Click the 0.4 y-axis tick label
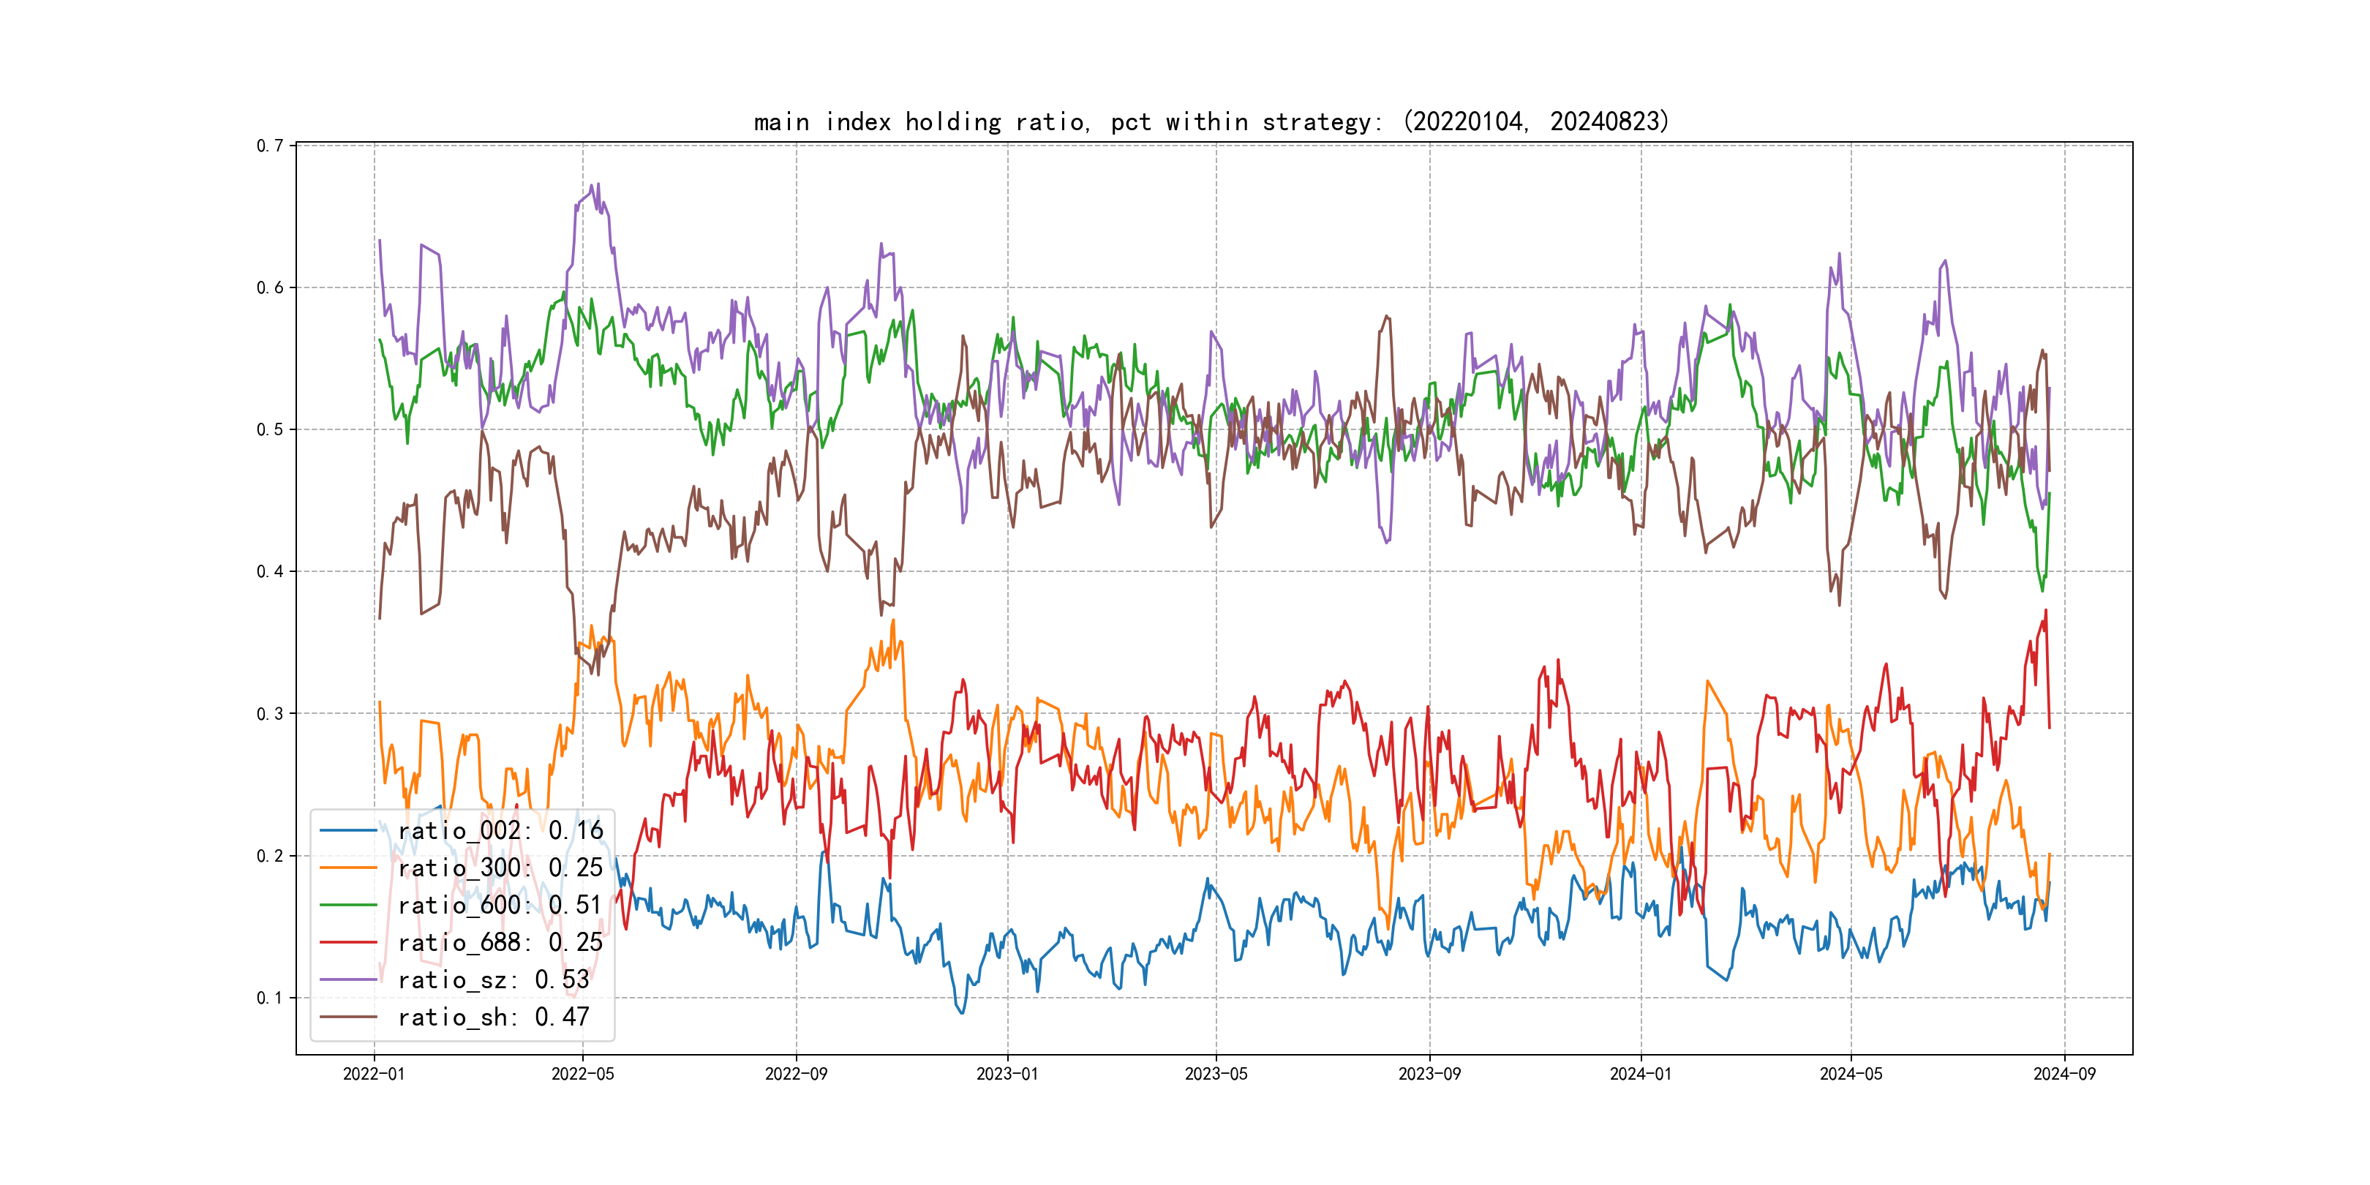Viewport: 2370px width, 1185px height. pos(270,571)
